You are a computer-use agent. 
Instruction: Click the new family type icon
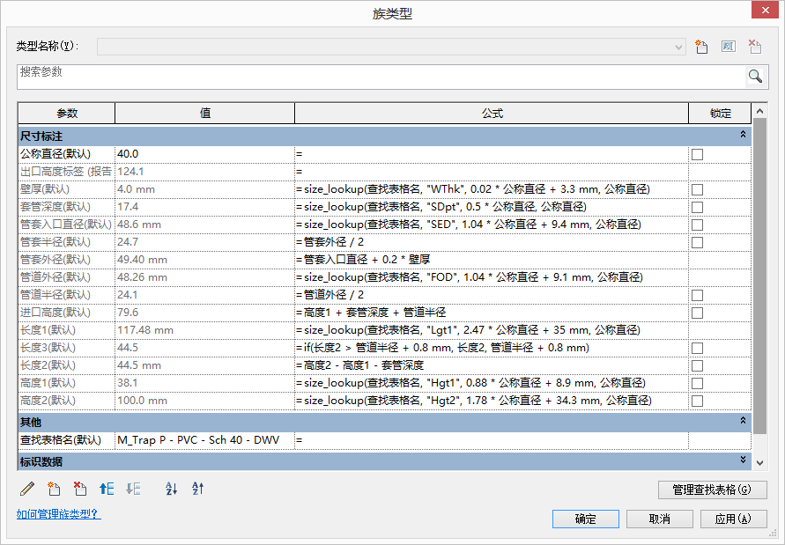(x=701, y=47)
